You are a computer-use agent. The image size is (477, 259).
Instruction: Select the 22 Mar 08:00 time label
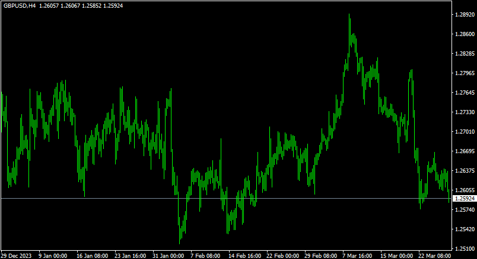point(435,255)
